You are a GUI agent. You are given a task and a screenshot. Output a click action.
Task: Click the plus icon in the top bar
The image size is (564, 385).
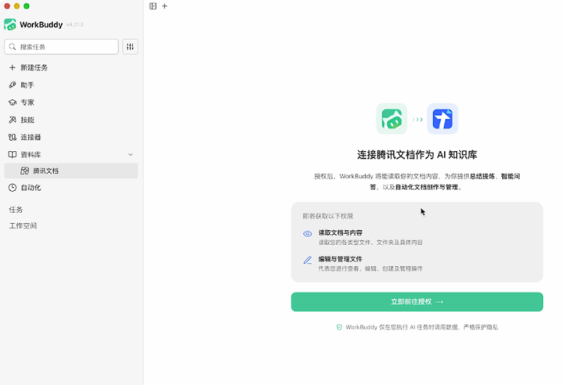[x=164, y=6]
